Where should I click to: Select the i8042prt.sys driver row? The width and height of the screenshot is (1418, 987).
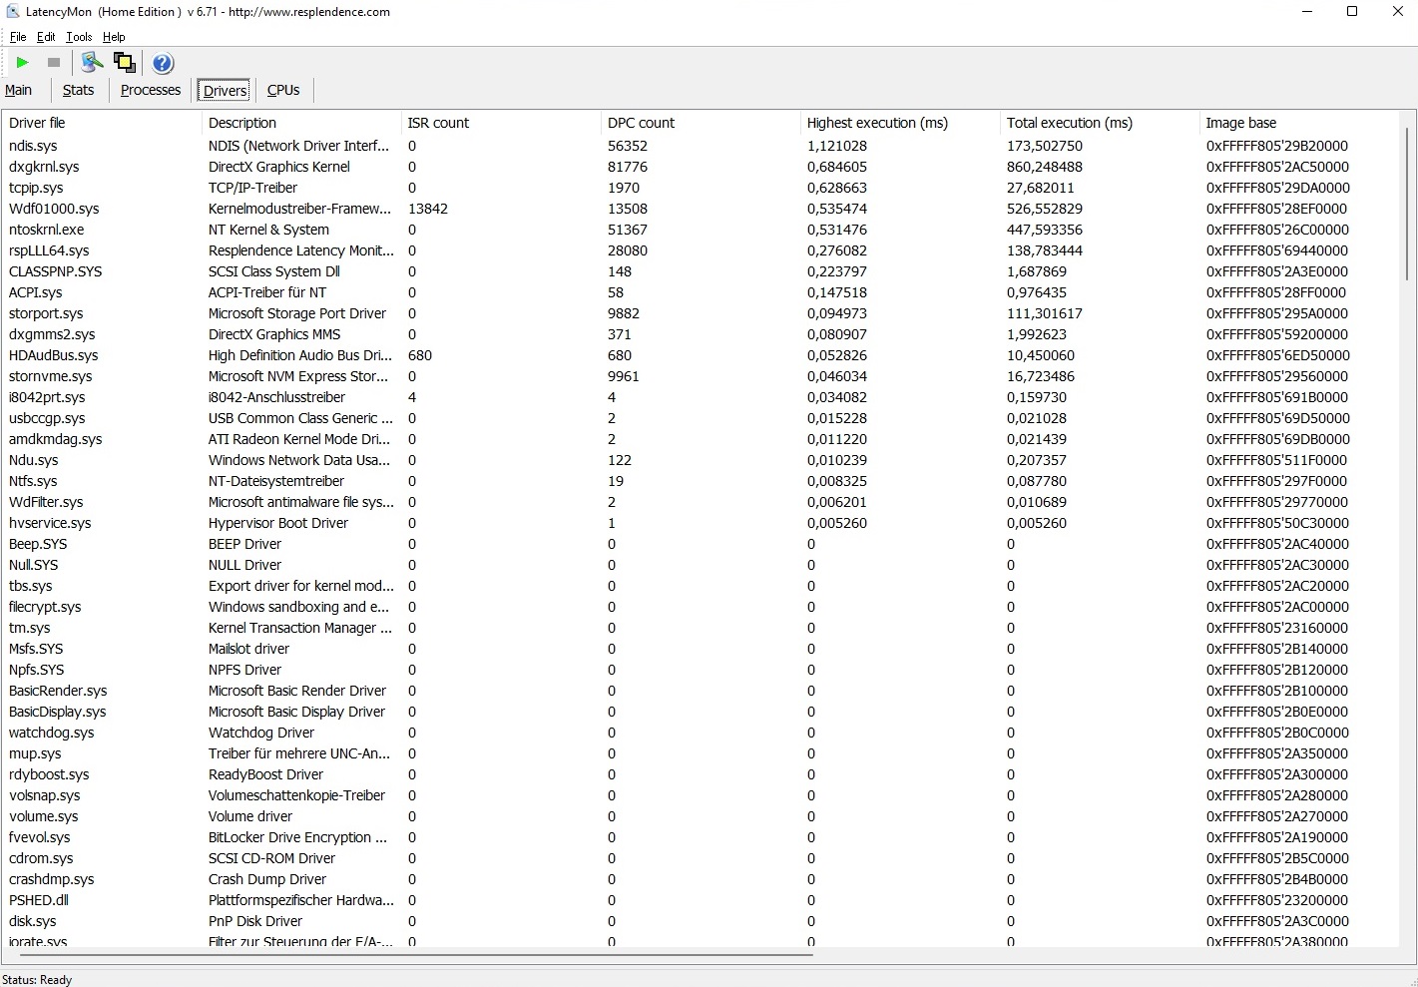click(x=701, y=397)
